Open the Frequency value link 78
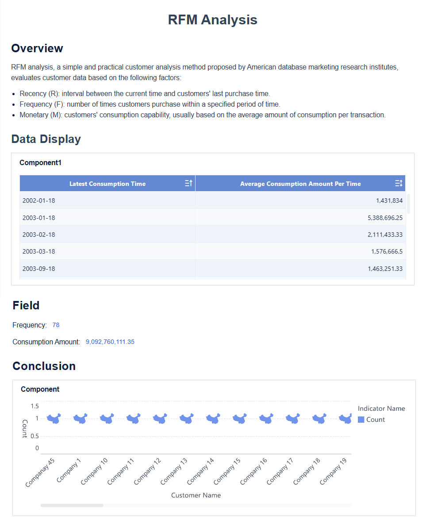Viewport: 426px width, 528px height. [x=56, y=325]
